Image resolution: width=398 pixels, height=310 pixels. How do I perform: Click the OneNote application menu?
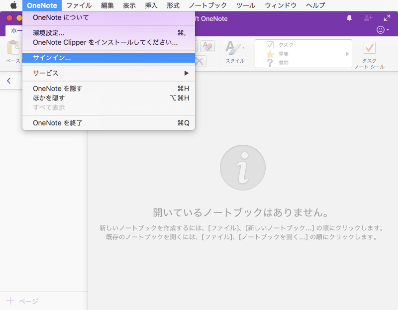coord(42,5)
